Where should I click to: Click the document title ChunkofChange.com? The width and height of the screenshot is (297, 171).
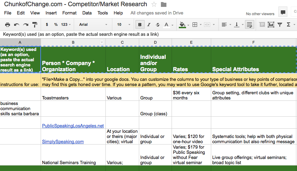[x=75, y=4]
